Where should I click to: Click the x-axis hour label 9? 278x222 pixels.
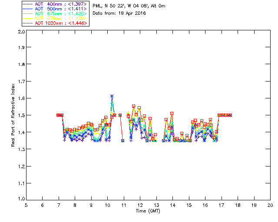(x=91, y=205)
